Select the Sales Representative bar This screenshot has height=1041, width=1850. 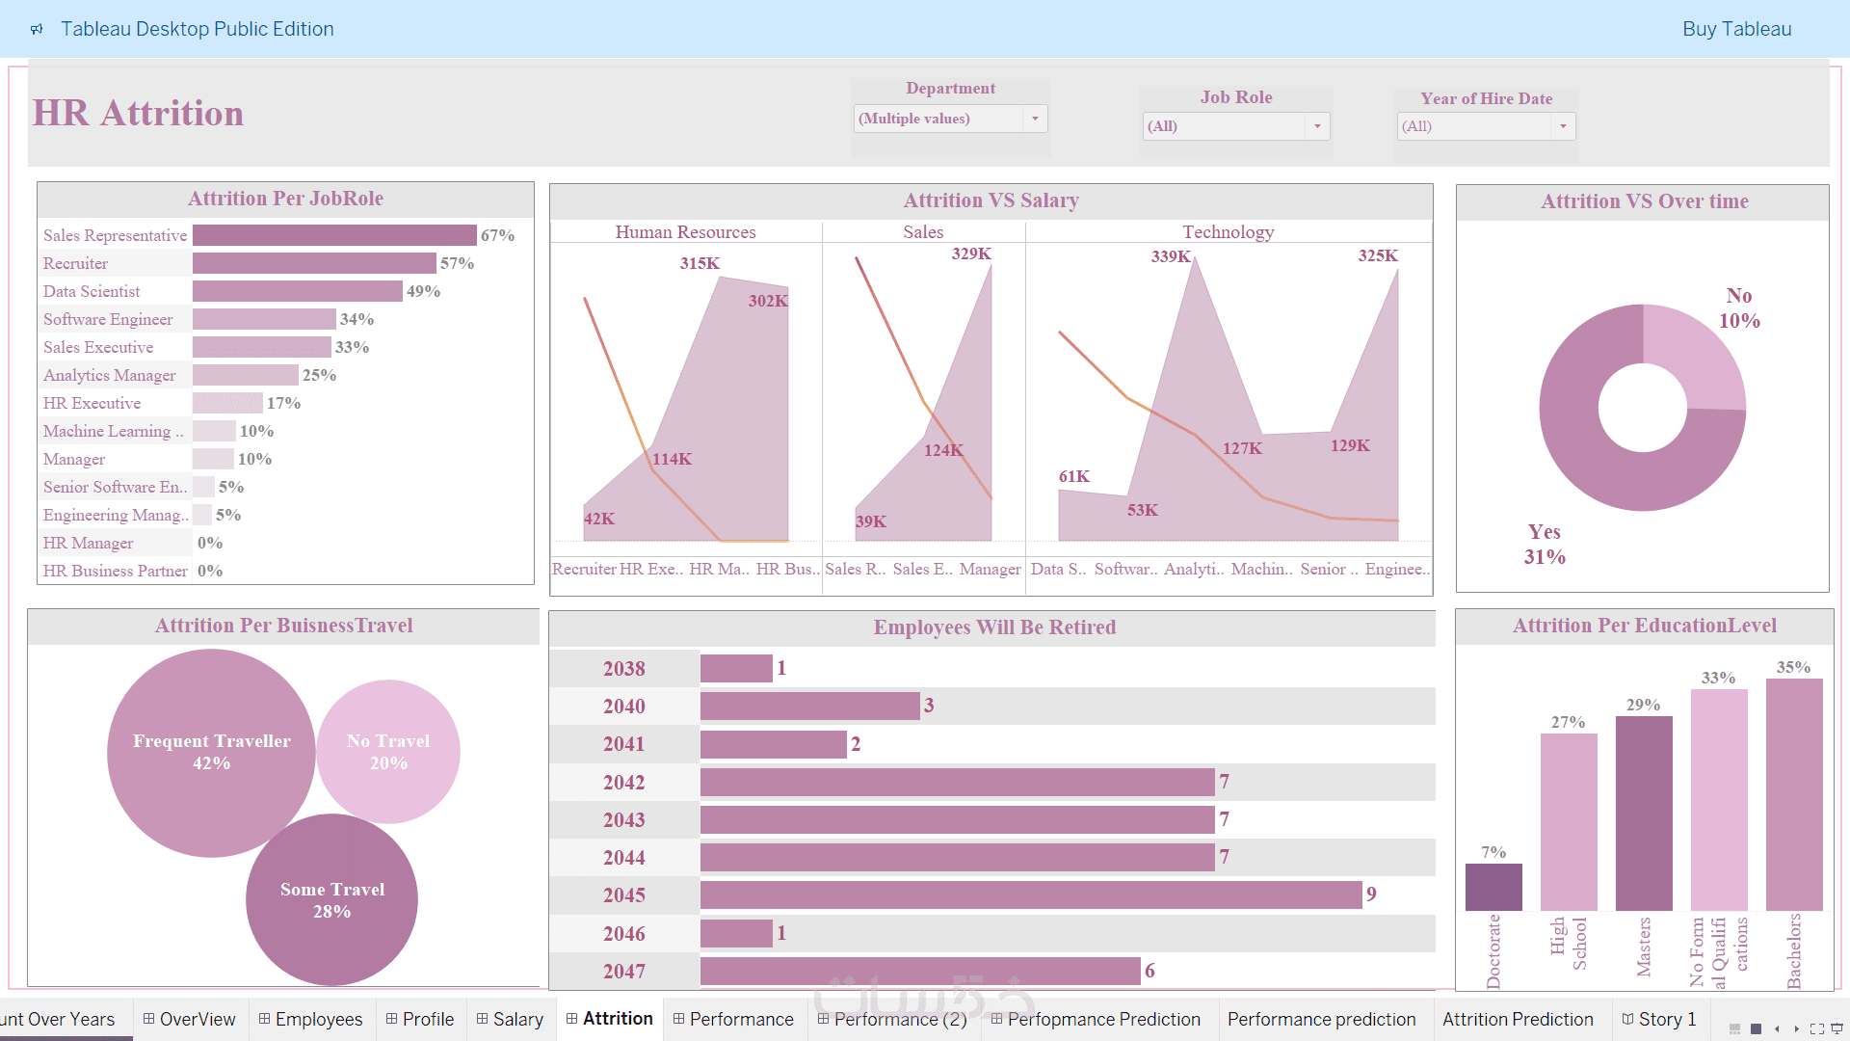pos(333,235)
